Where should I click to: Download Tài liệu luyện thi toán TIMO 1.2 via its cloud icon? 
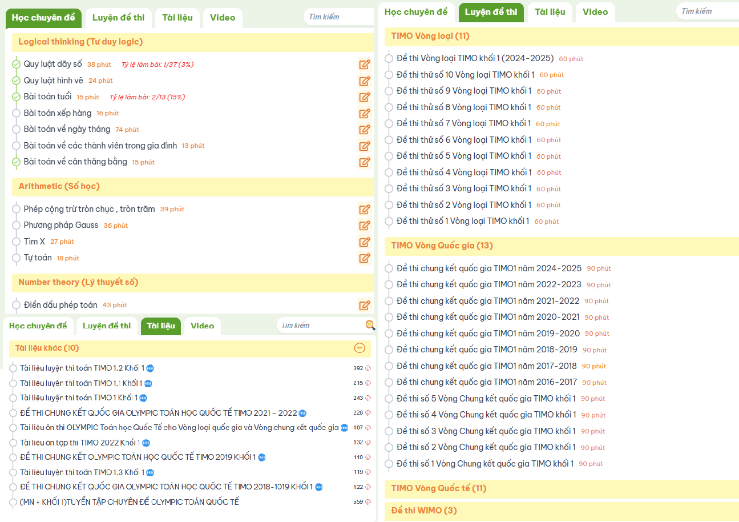pyautogui.click(x=368, y=368)
